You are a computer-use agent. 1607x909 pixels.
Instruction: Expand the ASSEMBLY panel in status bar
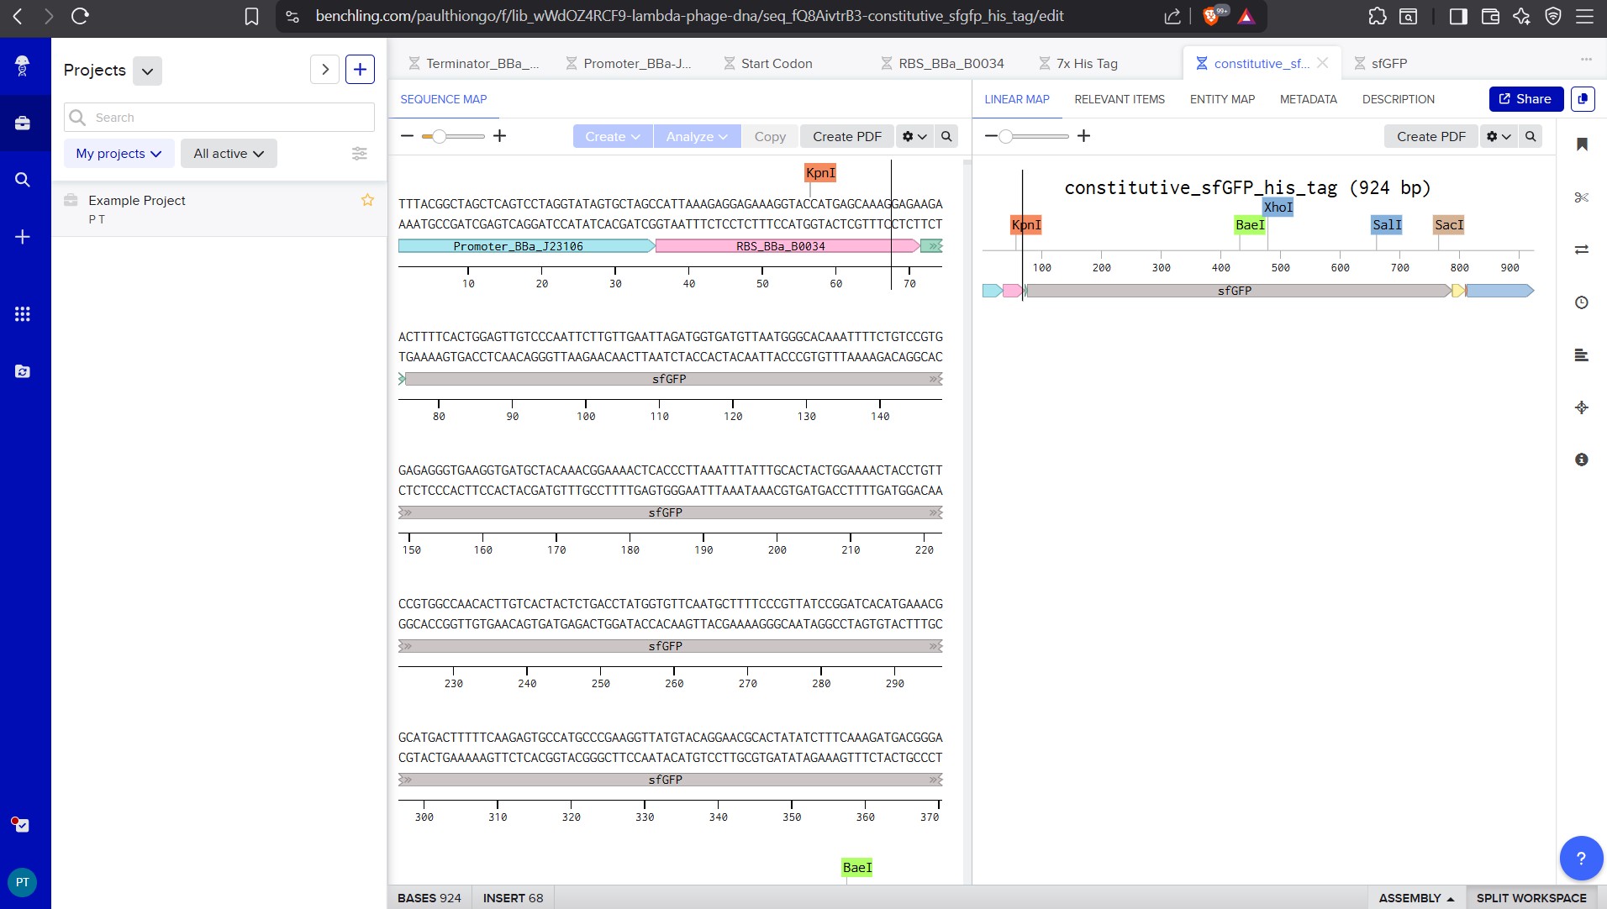[1416, 898]
